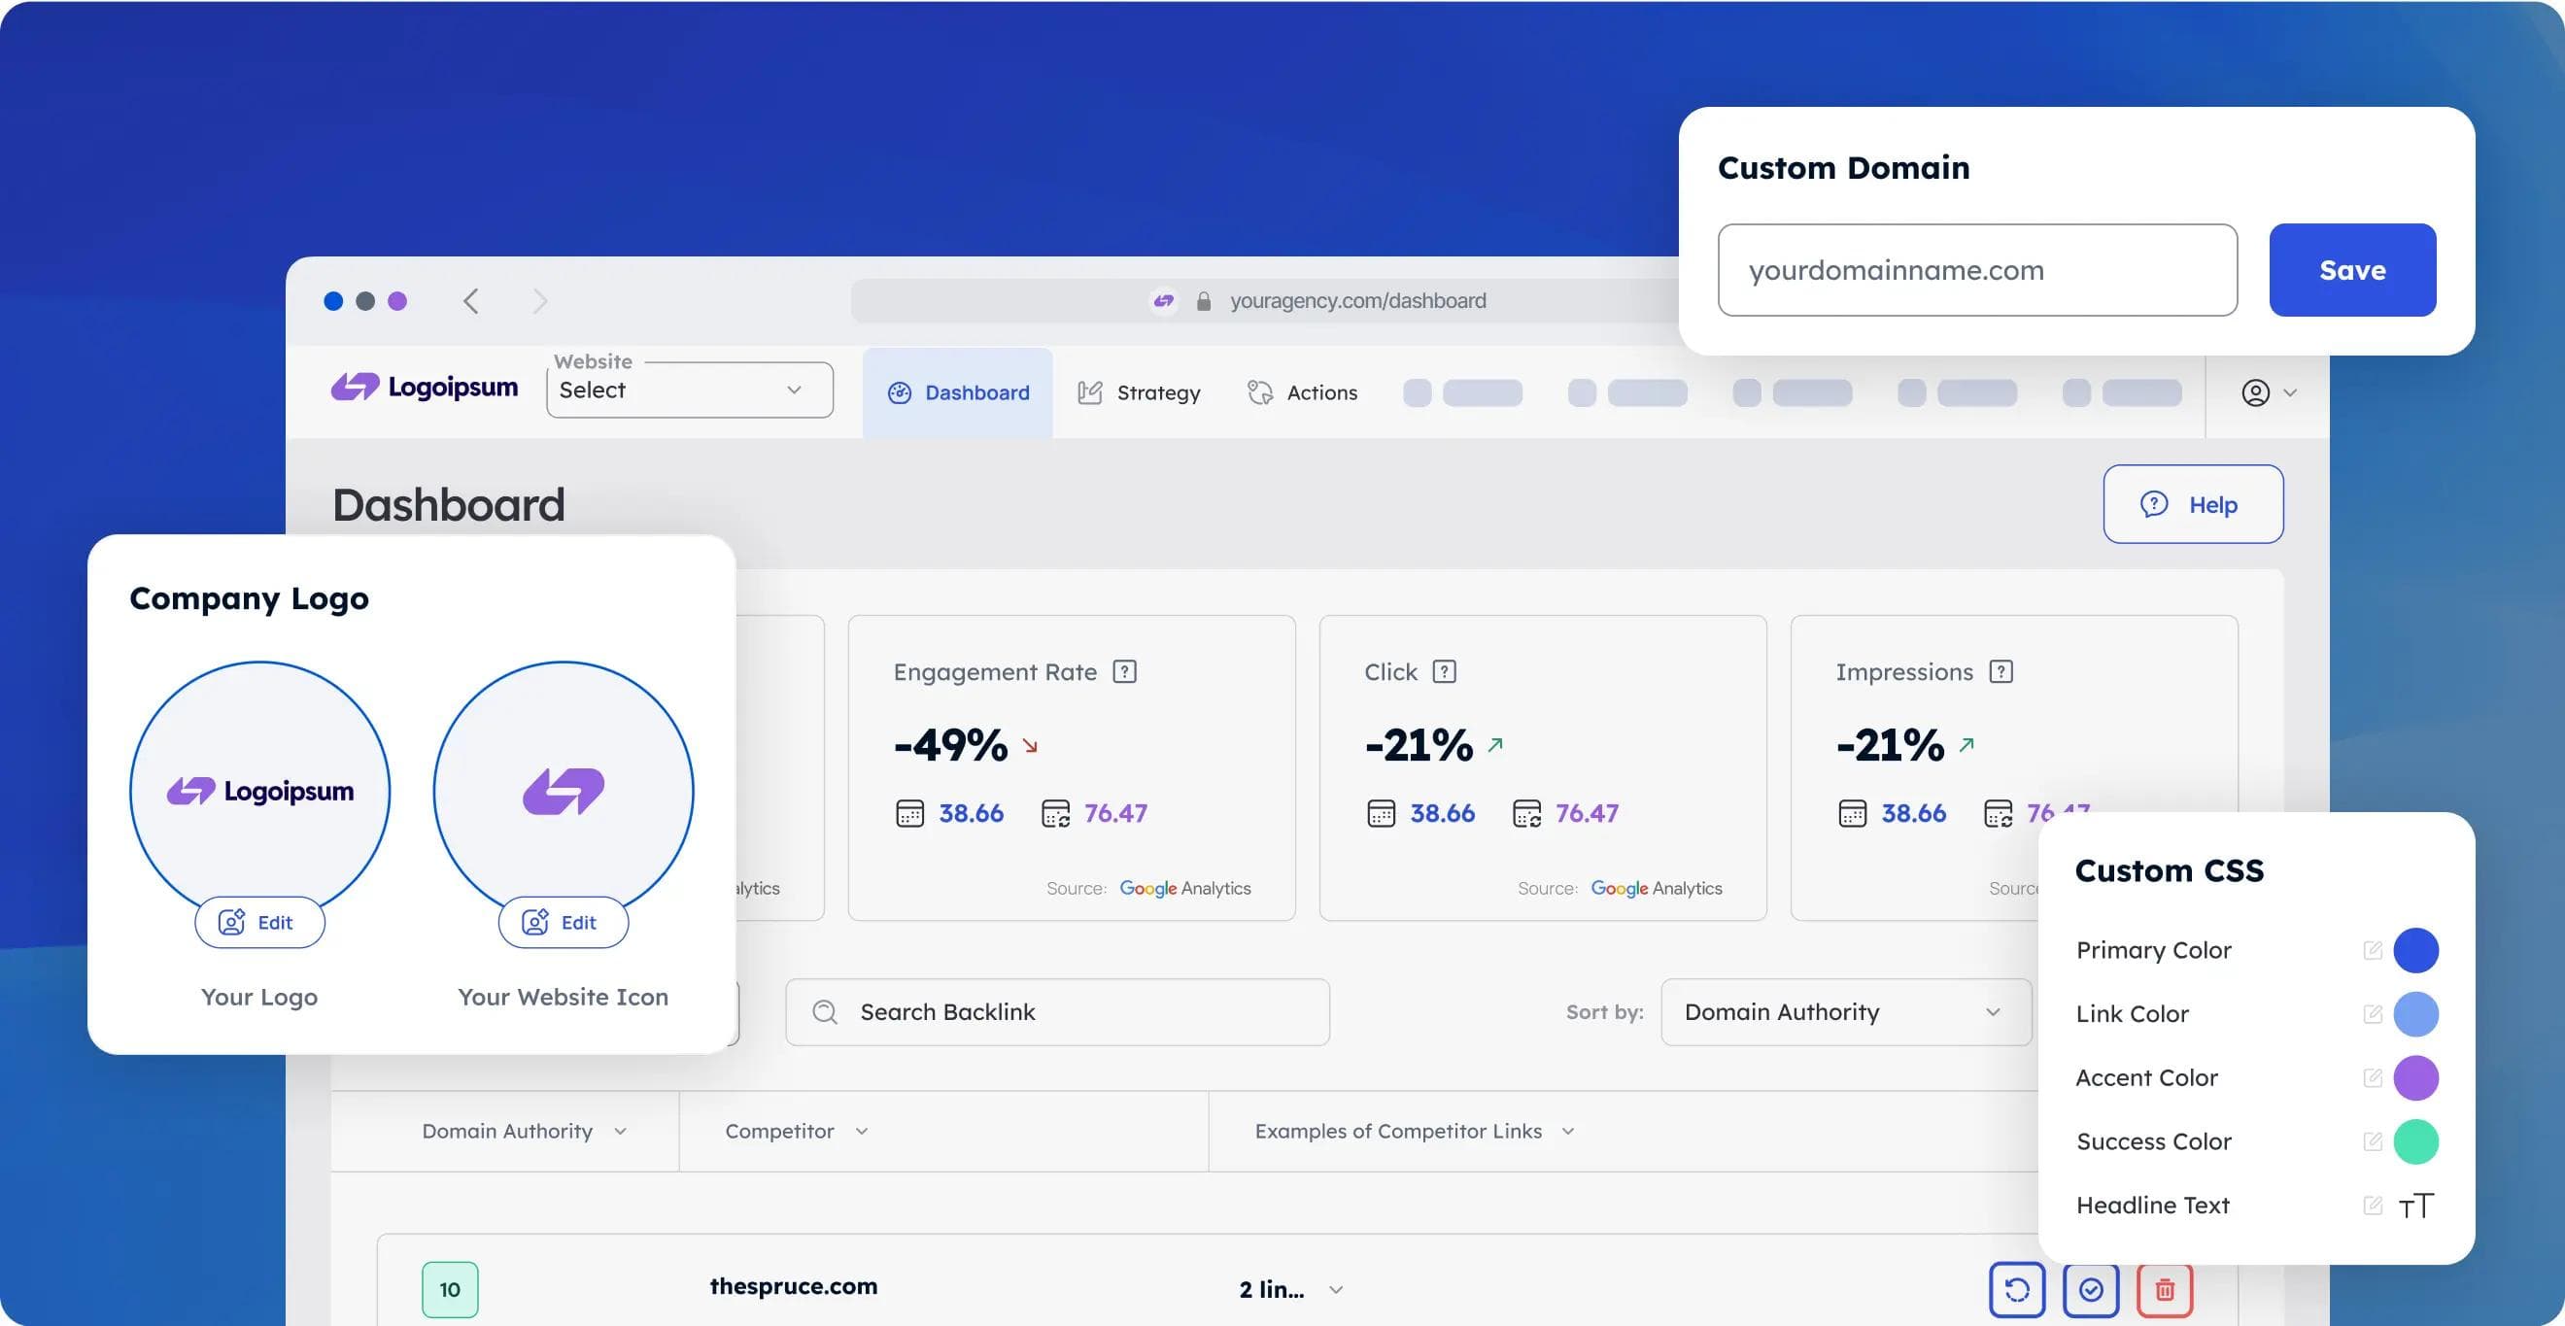Click the Dashboard page heading
The height and width of the screenshot is (1326, 2565).
pyautogui.click(x=449, y=505)
